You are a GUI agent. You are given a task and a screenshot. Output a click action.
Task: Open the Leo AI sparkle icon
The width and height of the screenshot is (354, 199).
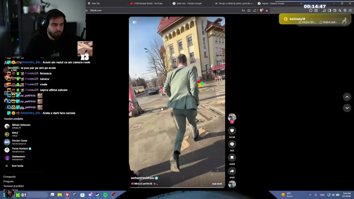[x=340, y=11]
